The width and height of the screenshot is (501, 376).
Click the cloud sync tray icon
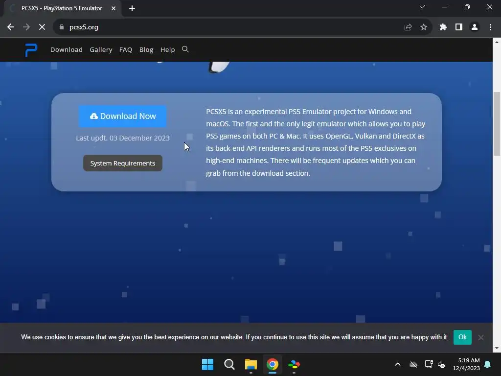tap(413, 364)
